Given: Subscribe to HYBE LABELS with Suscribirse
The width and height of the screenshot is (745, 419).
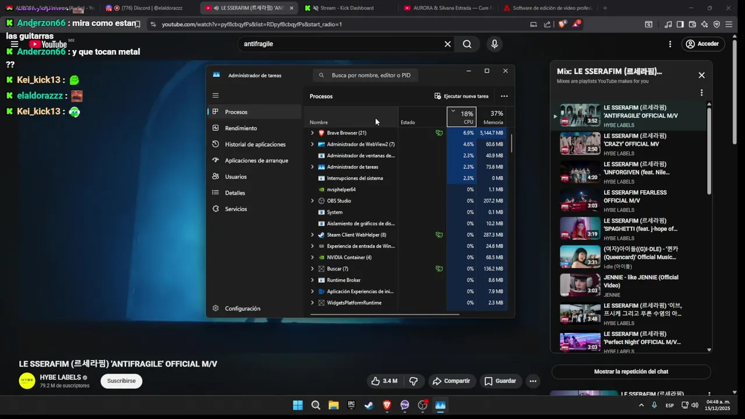Looking at the screenshot, I should [x=121, y=381].
